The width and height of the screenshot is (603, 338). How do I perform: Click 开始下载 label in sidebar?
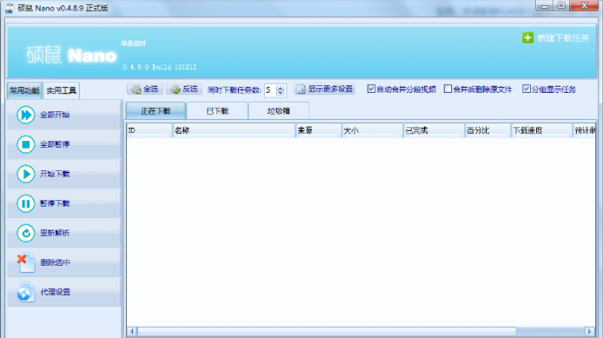point(55,174)
